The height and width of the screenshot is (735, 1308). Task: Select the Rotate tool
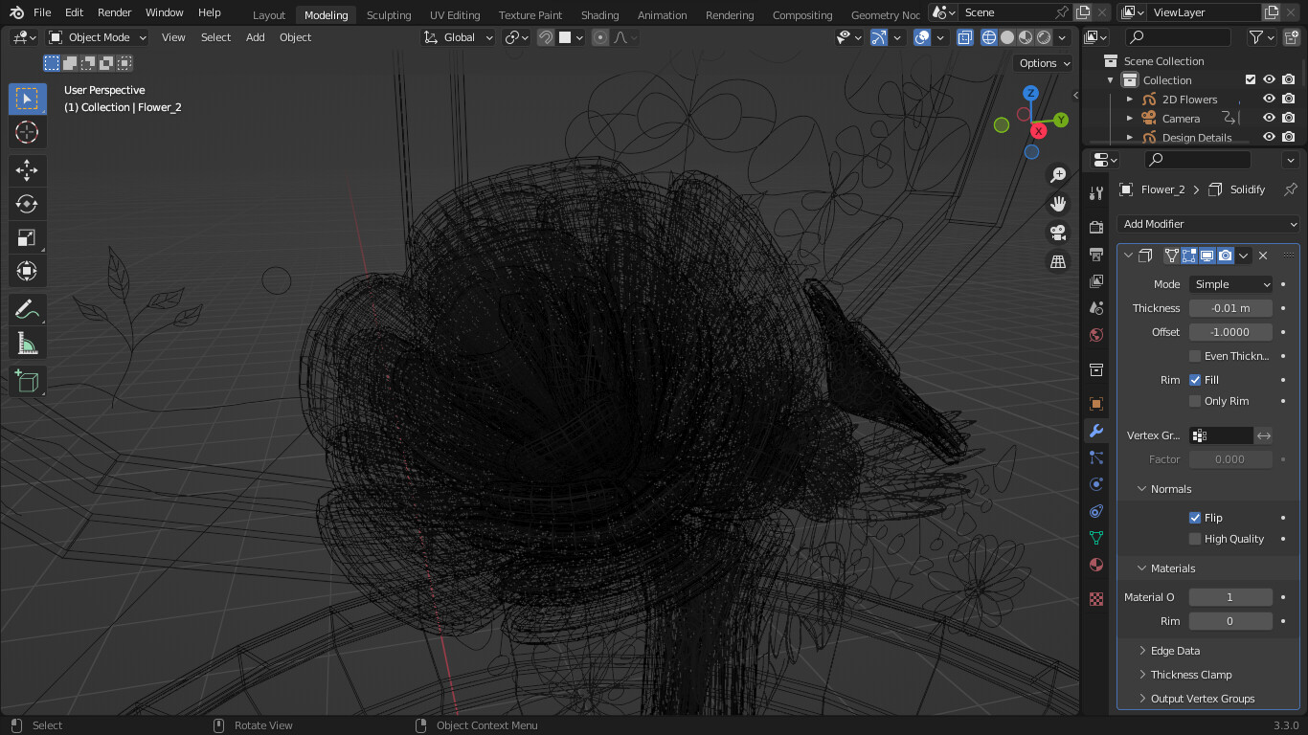tap(27, 204)
